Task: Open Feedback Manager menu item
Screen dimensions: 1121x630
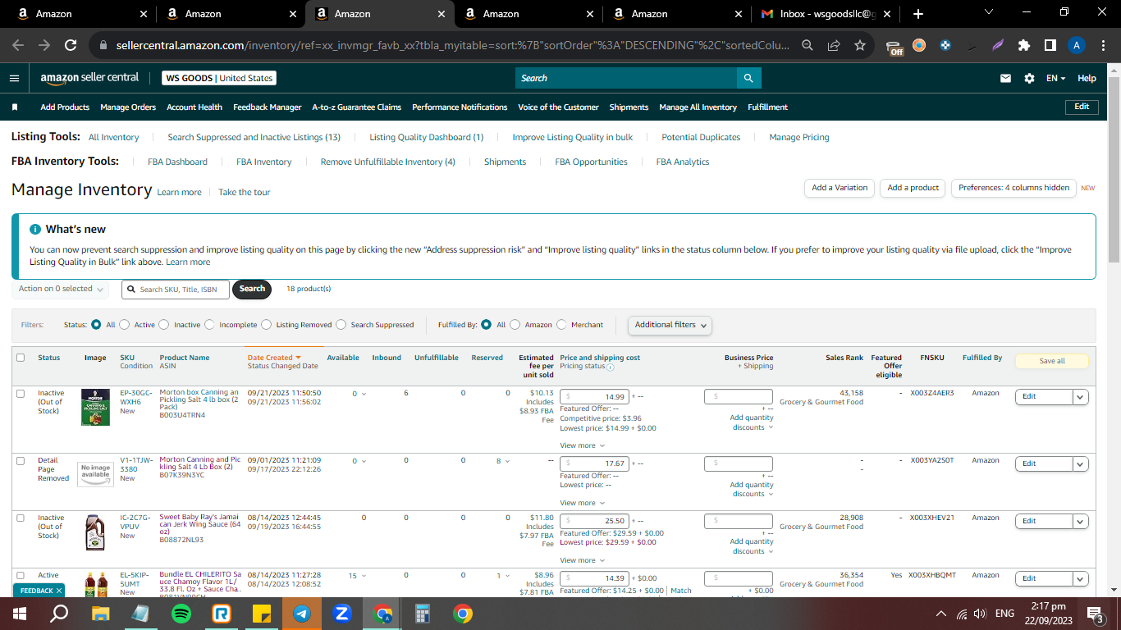Action: pyautogui.click(x=268, y=107)
